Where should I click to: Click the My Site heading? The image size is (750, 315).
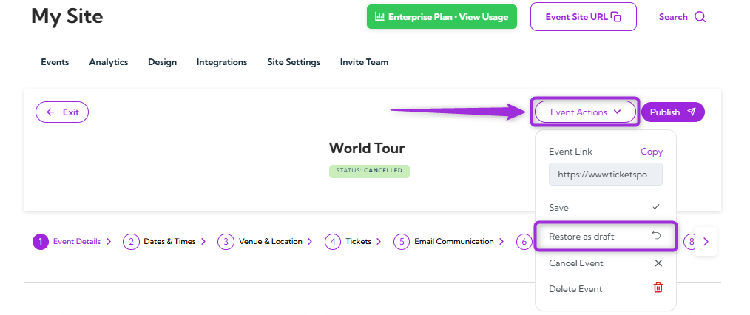(67, 17)
